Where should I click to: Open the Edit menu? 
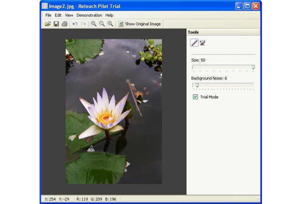pyautogui.click(x=58, y=15)
